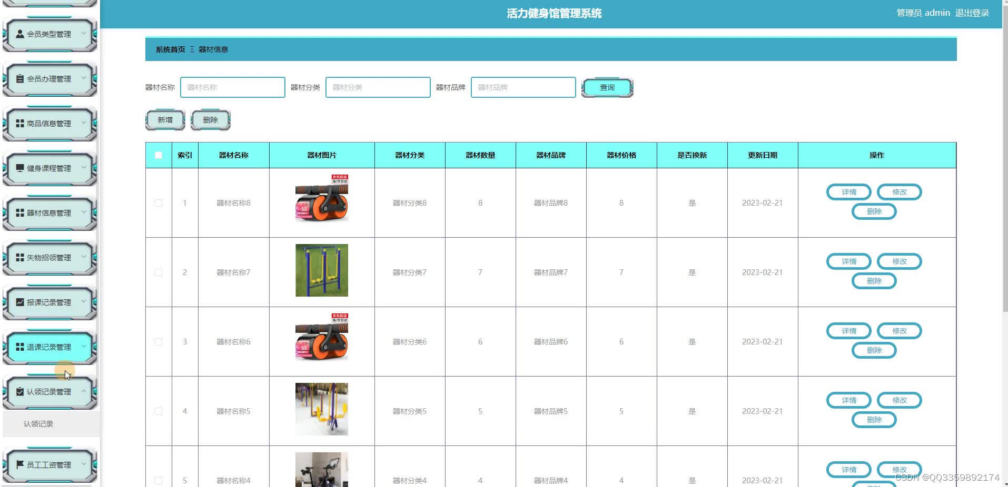
Task: Click 修改 for 器材名称8 row
Action: 900,192
